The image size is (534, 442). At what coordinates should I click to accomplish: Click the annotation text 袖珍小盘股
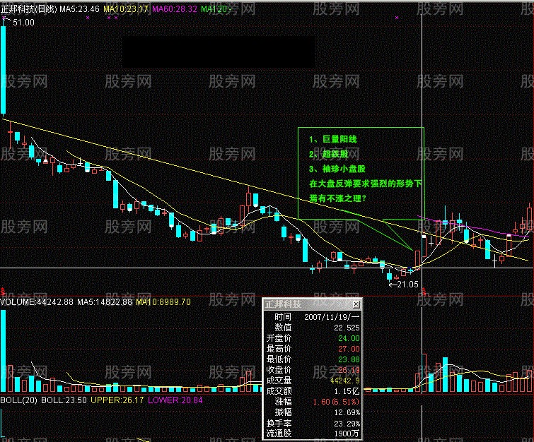344,169
